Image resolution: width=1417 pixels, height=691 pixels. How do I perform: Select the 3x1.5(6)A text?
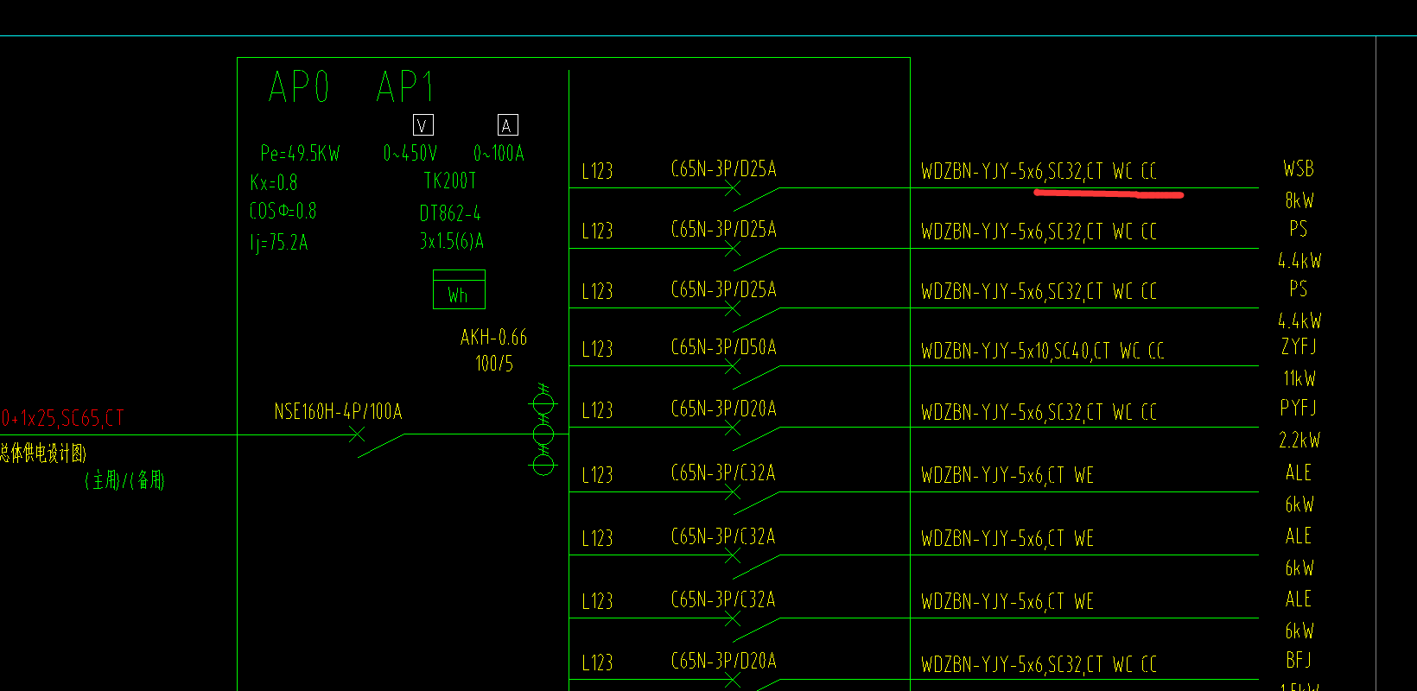coord(452,242)
